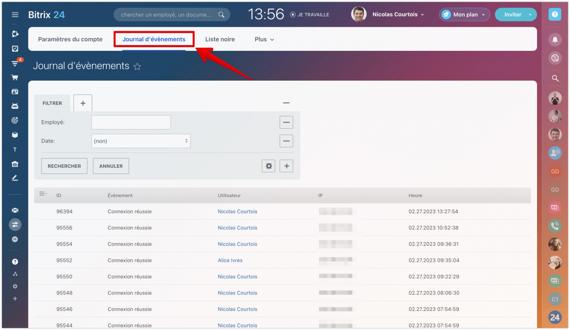Open the hamburger main menu
Image resolution: width=570 pixels, height=330 pixels.
pos(15,15)
